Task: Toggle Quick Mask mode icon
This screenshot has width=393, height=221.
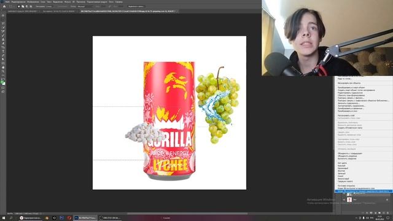Action: click(x=3, y=87)
